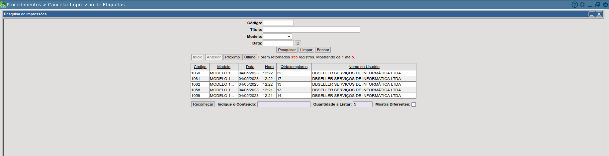Focus the Quantidade a Listar field
The image size is (609, 156).
pyautogui.click(x=363, y=104)
